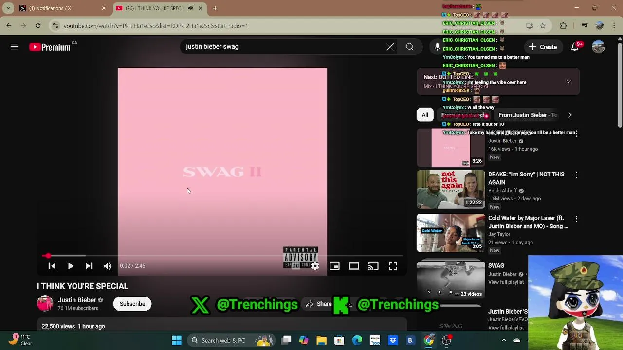The image size is (623, 350).
Task: Open a new browser tab
Action: point(215,8)
